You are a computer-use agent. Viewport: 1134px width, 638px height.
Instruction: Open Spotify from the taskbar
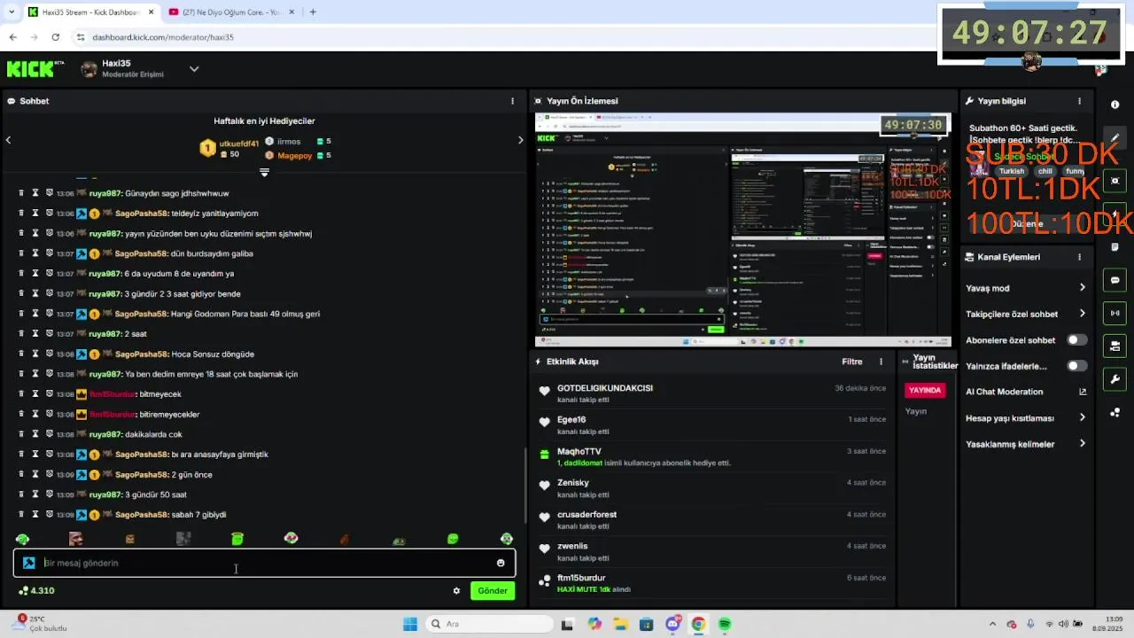pyautogui.click(x=725, y=624)
